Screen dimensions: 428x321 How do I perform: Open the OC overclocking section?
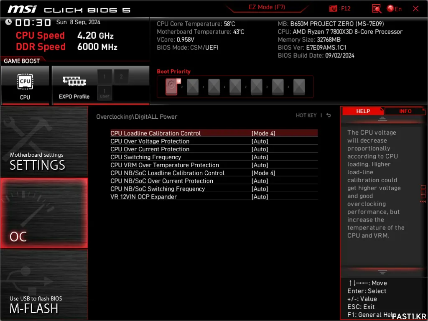[x=44, y=213]
